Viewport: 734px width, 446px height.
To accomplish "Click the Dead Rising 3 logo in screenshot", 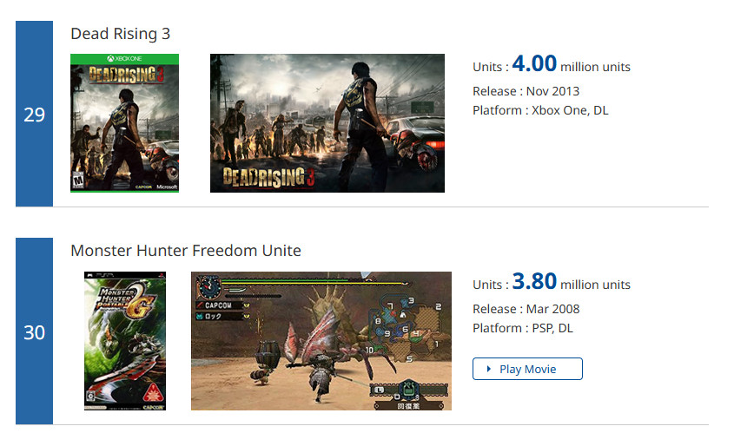I will [268, 177].
